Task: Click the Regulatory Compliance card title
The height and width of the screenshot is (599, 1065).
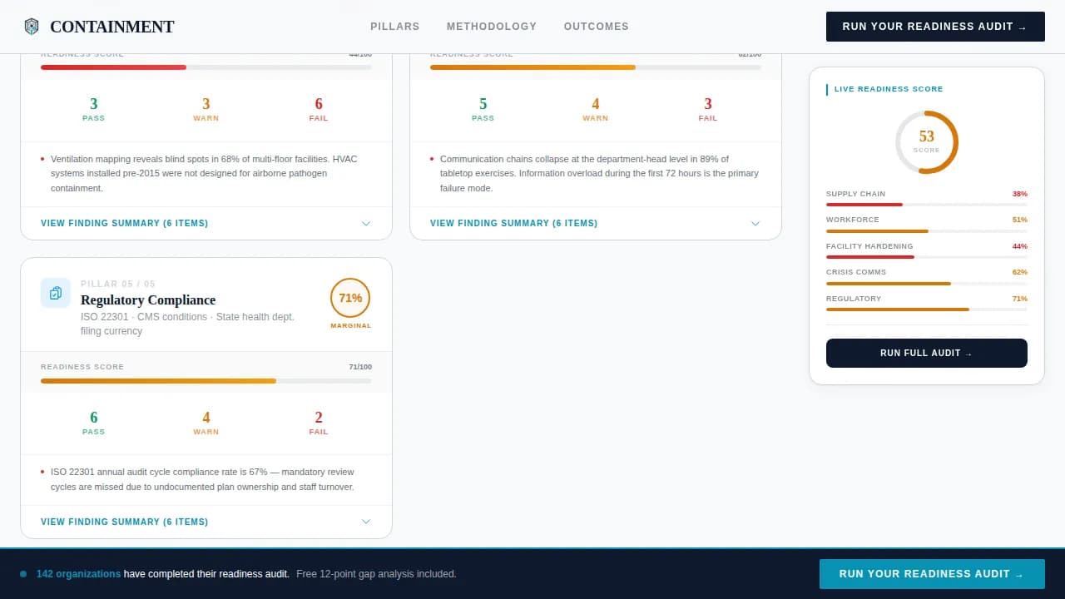Action: point(148,300)
